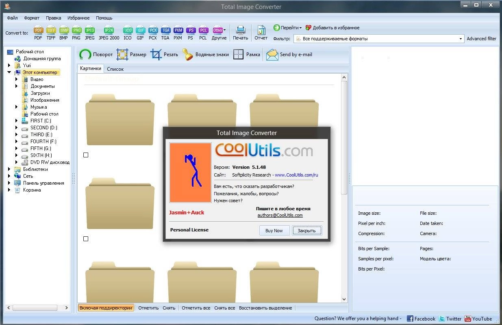The width and height of the screenshot is (502, 325).
Task: Click Снять все button
Action: point(225,308)
